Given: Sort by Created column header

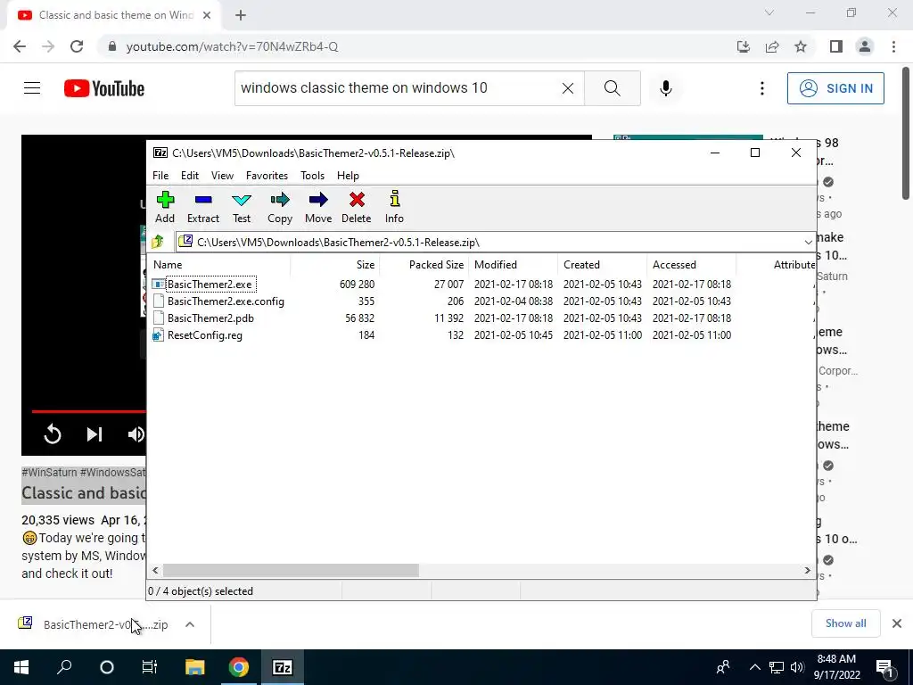Looking at the screenshot, I should (602, 264).
